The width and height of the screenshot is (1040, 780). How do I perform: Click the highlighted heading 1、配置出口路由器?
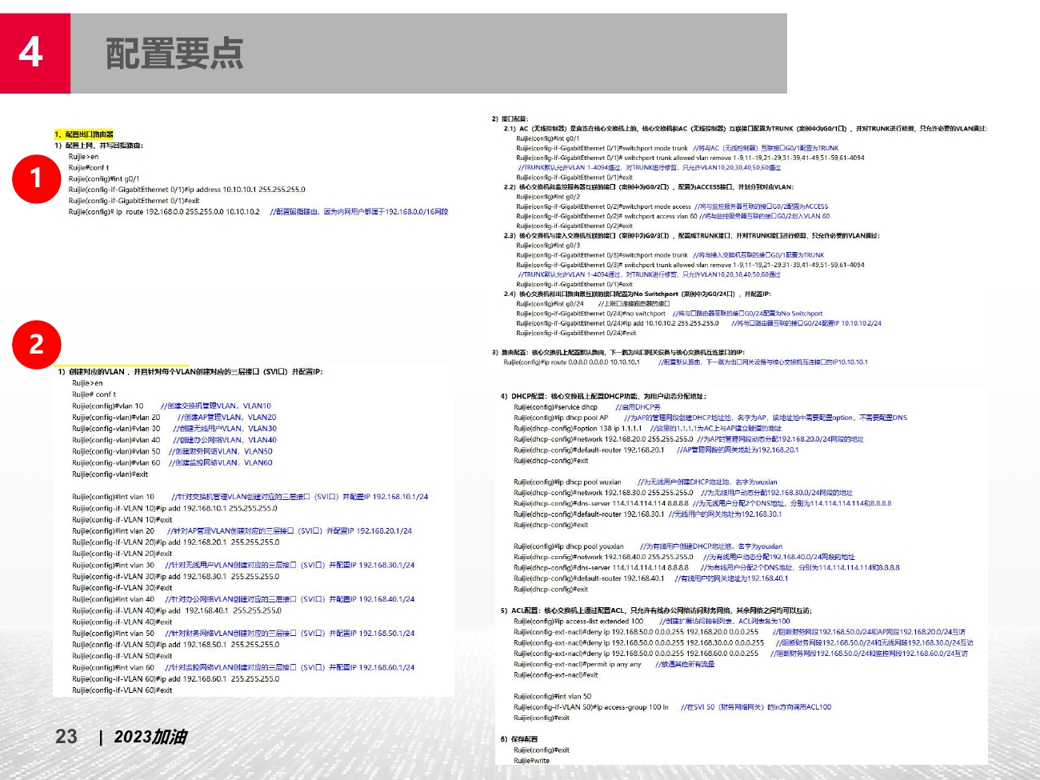point(84,134)
